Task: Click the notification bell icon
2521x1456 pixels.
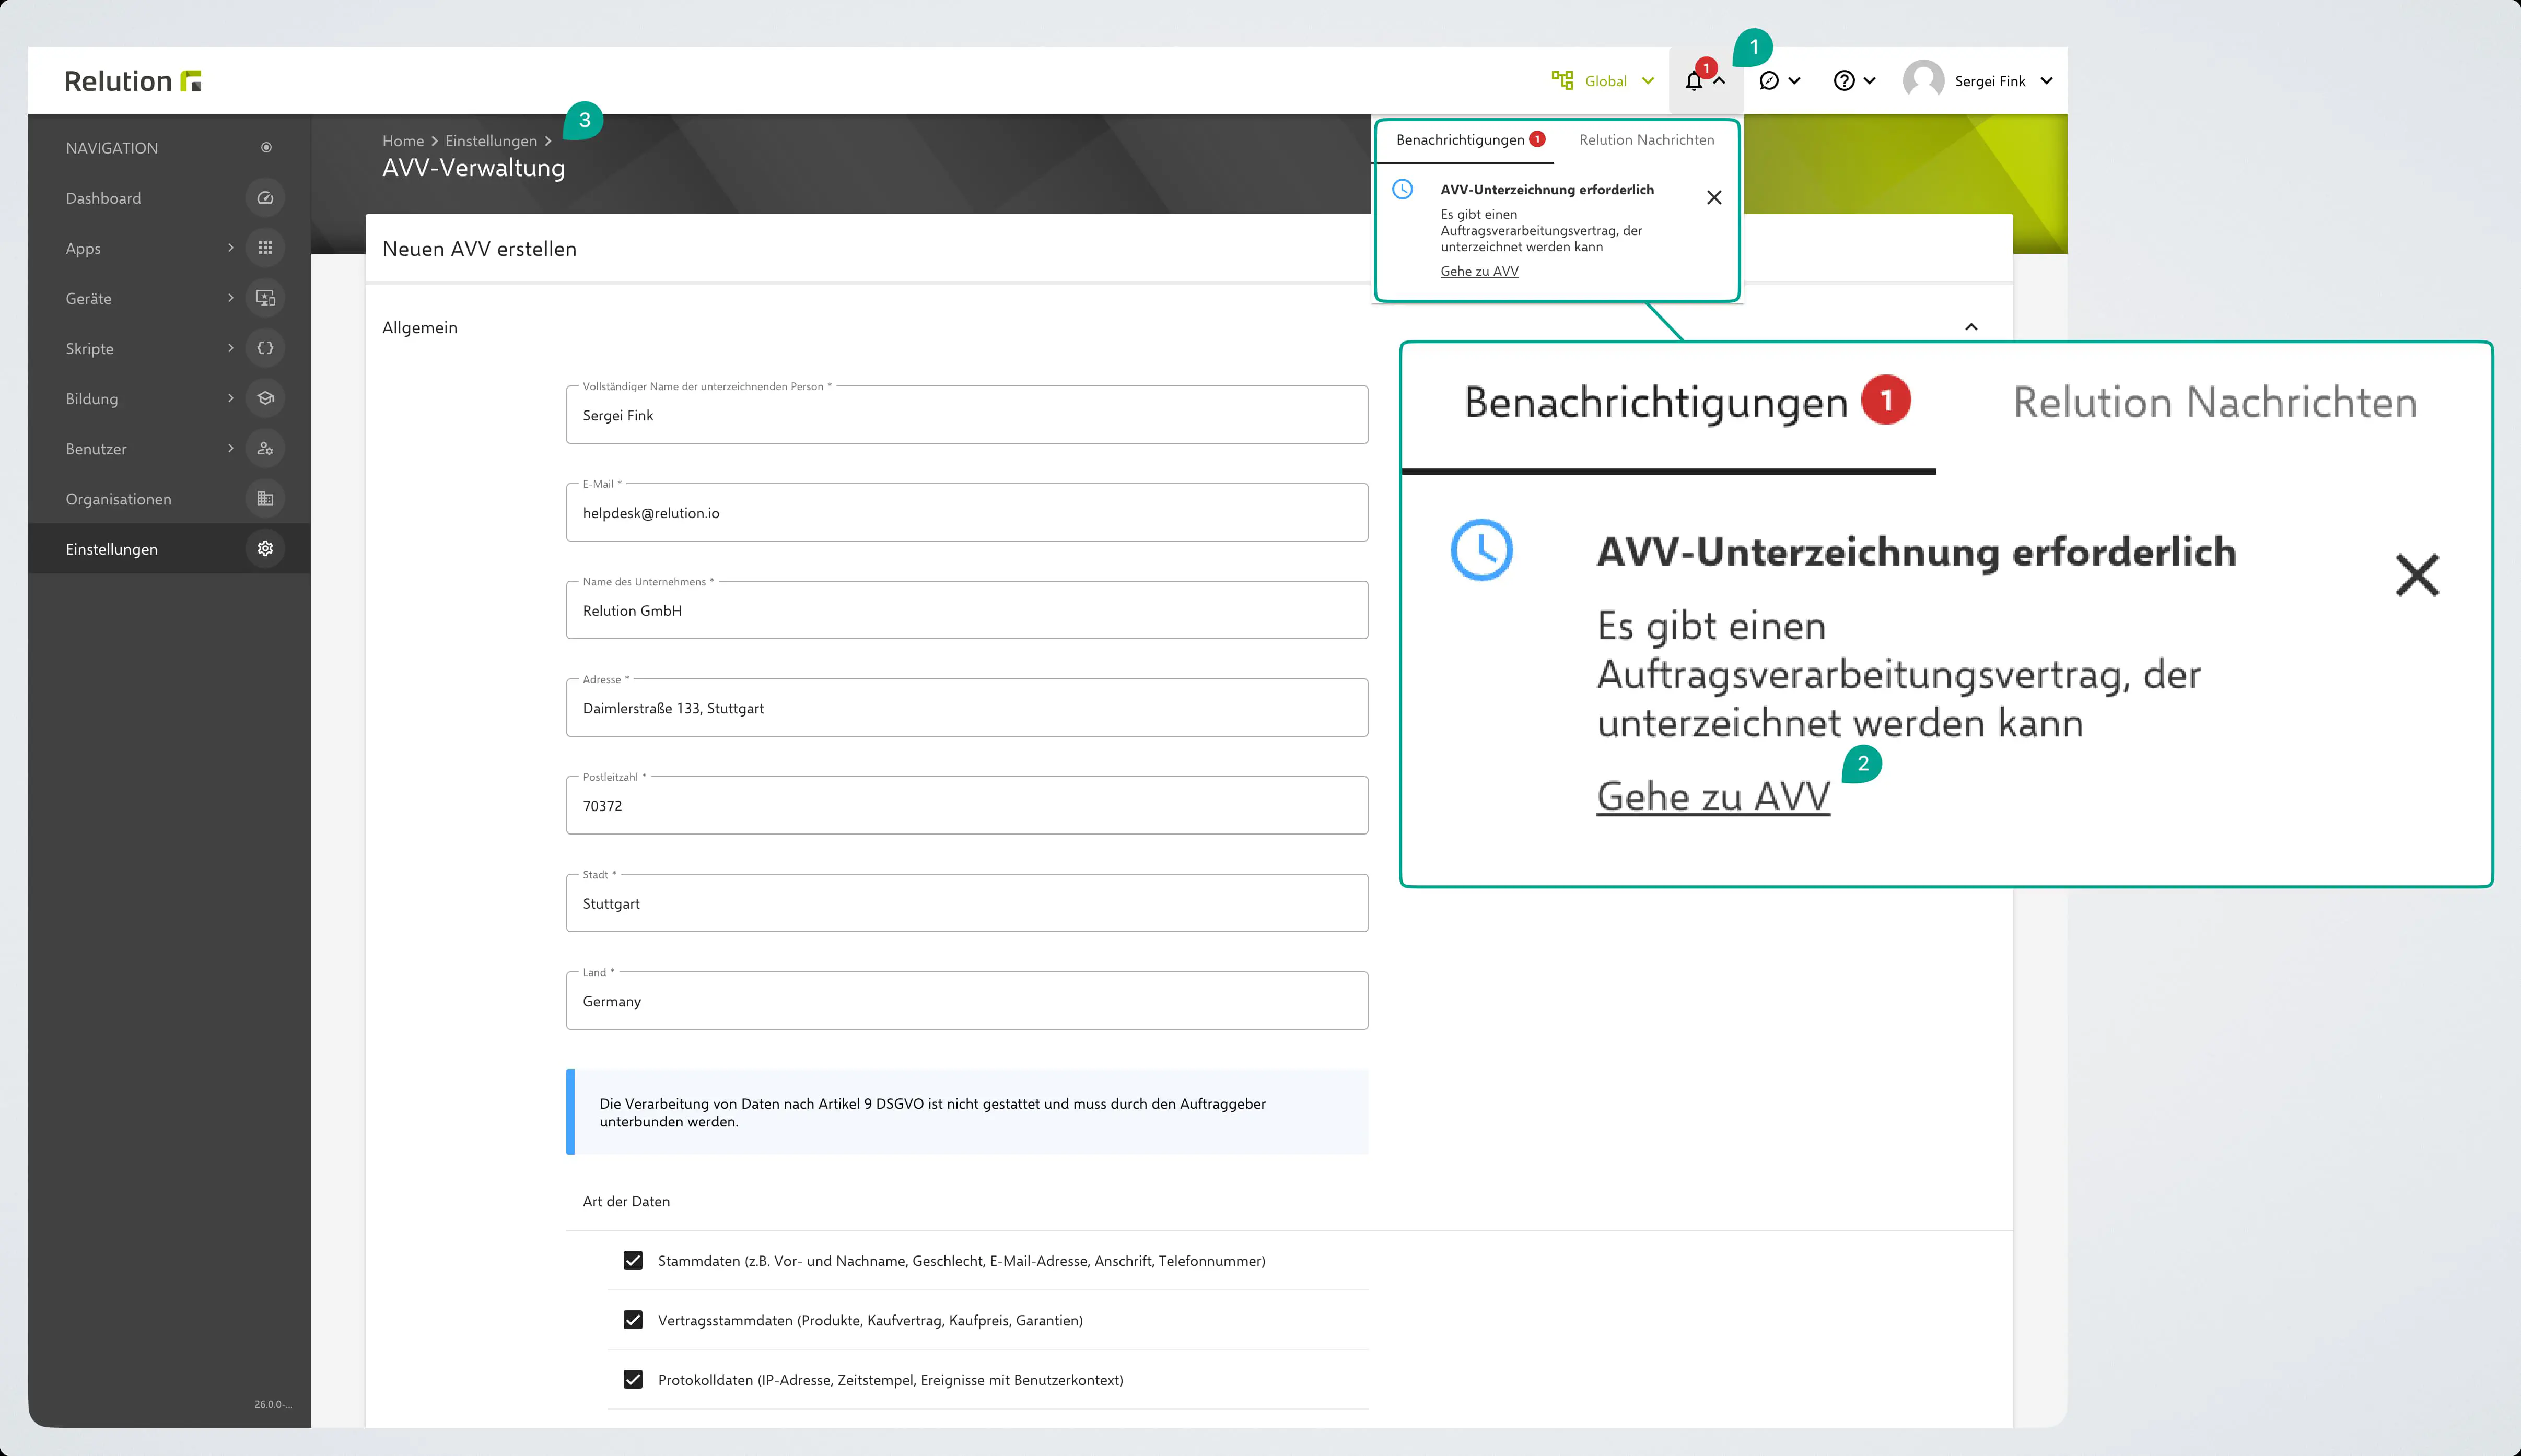Action: point(1694,82)
